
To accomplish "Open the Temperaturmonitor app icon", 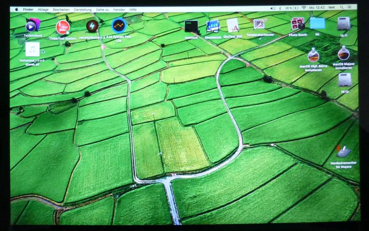I will (260, 24).
